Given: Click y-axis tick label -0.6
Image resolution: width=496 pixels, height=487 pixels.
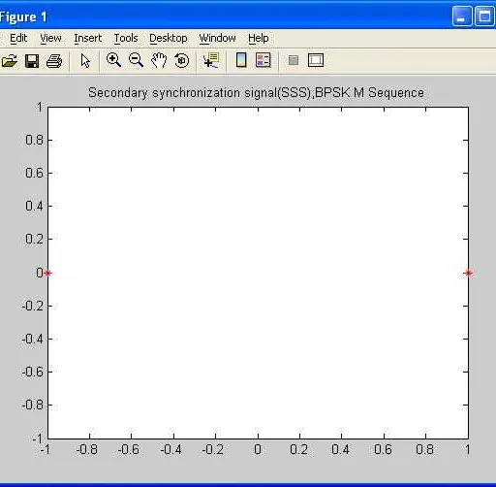Looking at the screenshot, I should coord(33,372).
